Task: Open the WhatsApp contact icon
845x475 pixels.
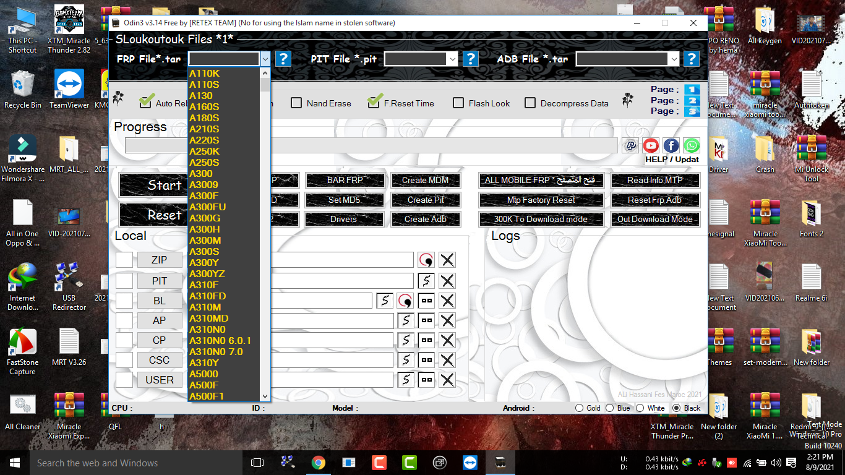Action: tap(692, 145)
